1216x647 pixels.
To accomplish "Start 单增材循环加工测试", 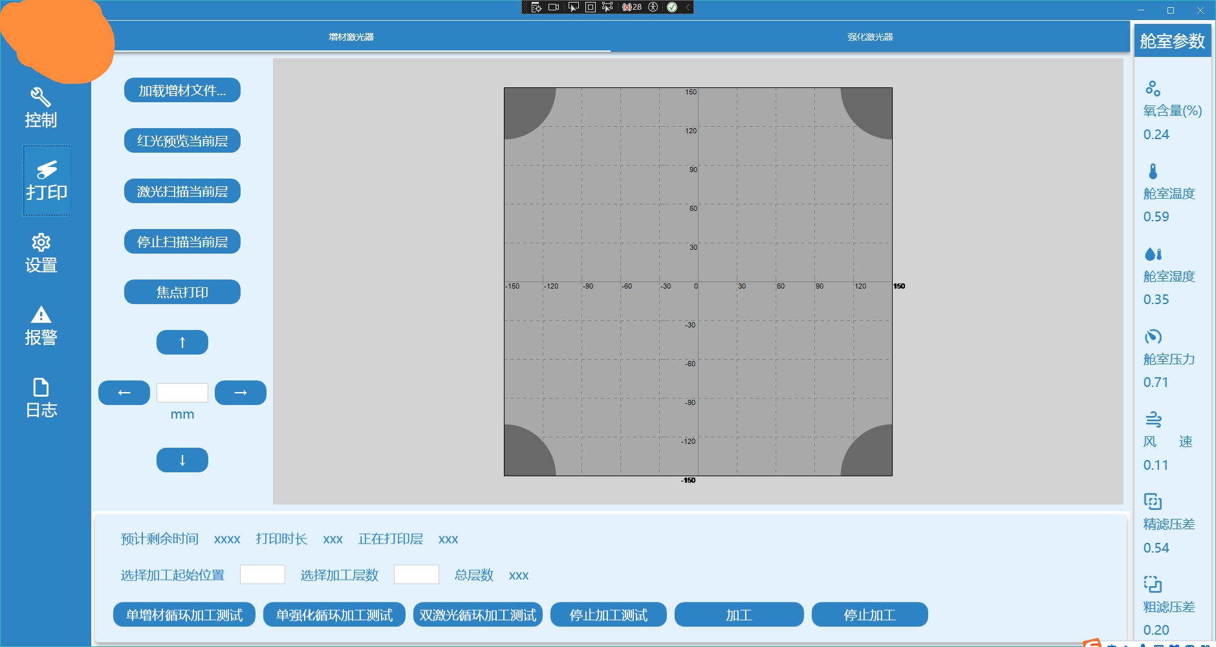I will pyautogui.click(x=184, y=615).
